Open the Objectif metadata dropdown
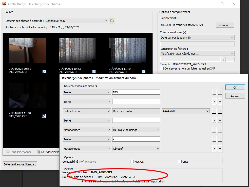The width and height of the screenshot is (249, 187). [x=136, y=148]
